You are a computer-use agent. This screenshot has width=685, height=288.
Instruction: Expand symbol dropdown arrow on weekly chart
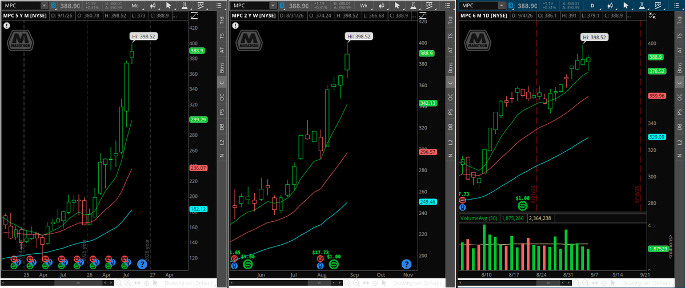(273, 6)
